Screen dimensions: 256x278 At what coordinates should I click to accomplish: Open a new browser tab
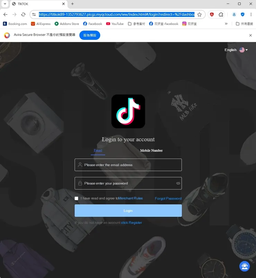(72, 4)
